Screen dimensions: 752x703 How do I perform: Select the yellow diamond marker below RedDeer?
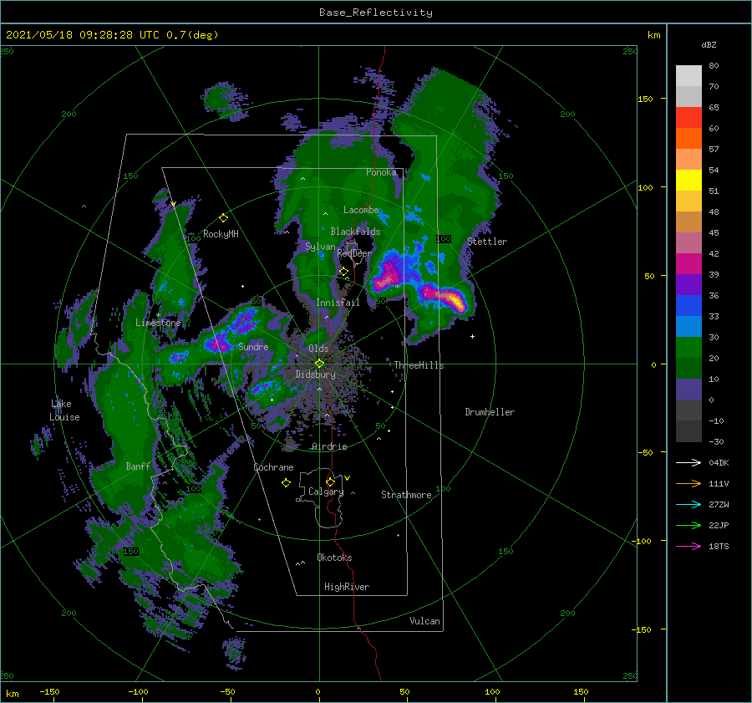pyautogui.click(x=343, y=272)
